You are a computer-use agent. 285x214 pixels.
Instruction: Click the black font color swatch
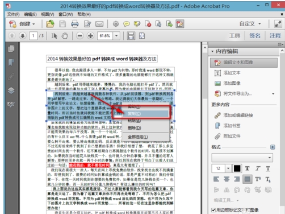[x=237, y=168]
